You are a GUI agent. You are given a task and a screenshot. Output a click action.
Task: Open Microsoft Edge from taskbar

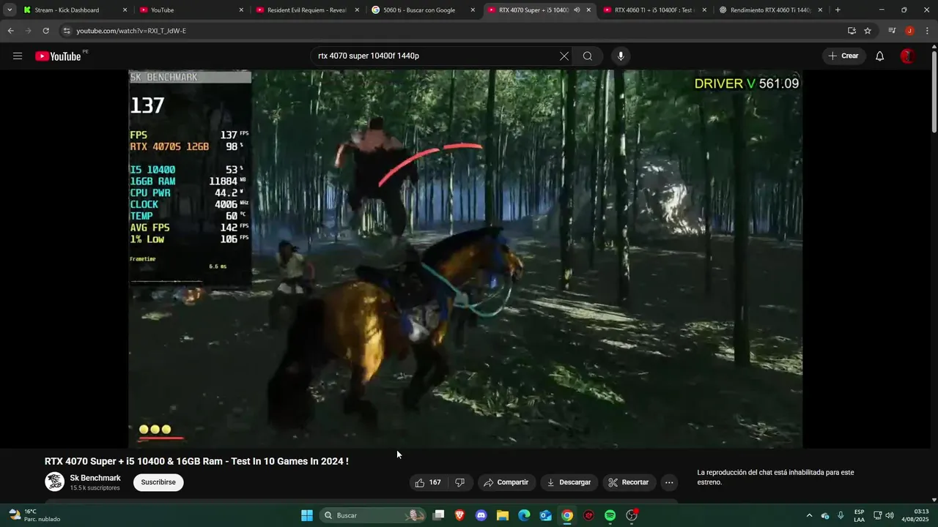[524, 515]
